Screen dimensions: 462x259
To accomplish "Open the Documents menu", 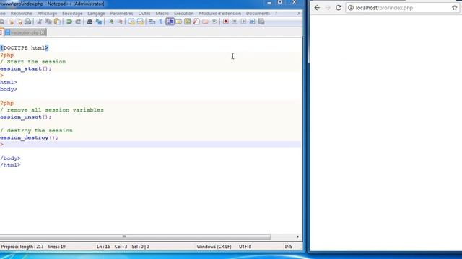I will click(258, 14).
